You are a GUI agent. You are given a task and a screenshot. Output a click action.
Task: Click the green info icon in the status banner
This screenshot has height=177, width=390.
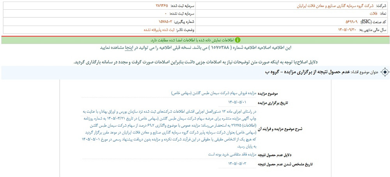click(238, 40)
